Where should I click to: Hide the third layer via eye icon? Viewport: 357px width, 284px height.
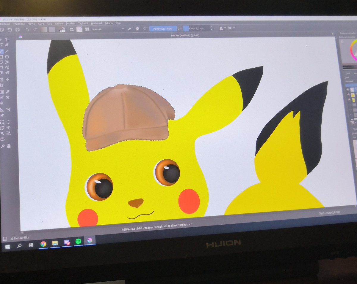[x=349, y=100]
